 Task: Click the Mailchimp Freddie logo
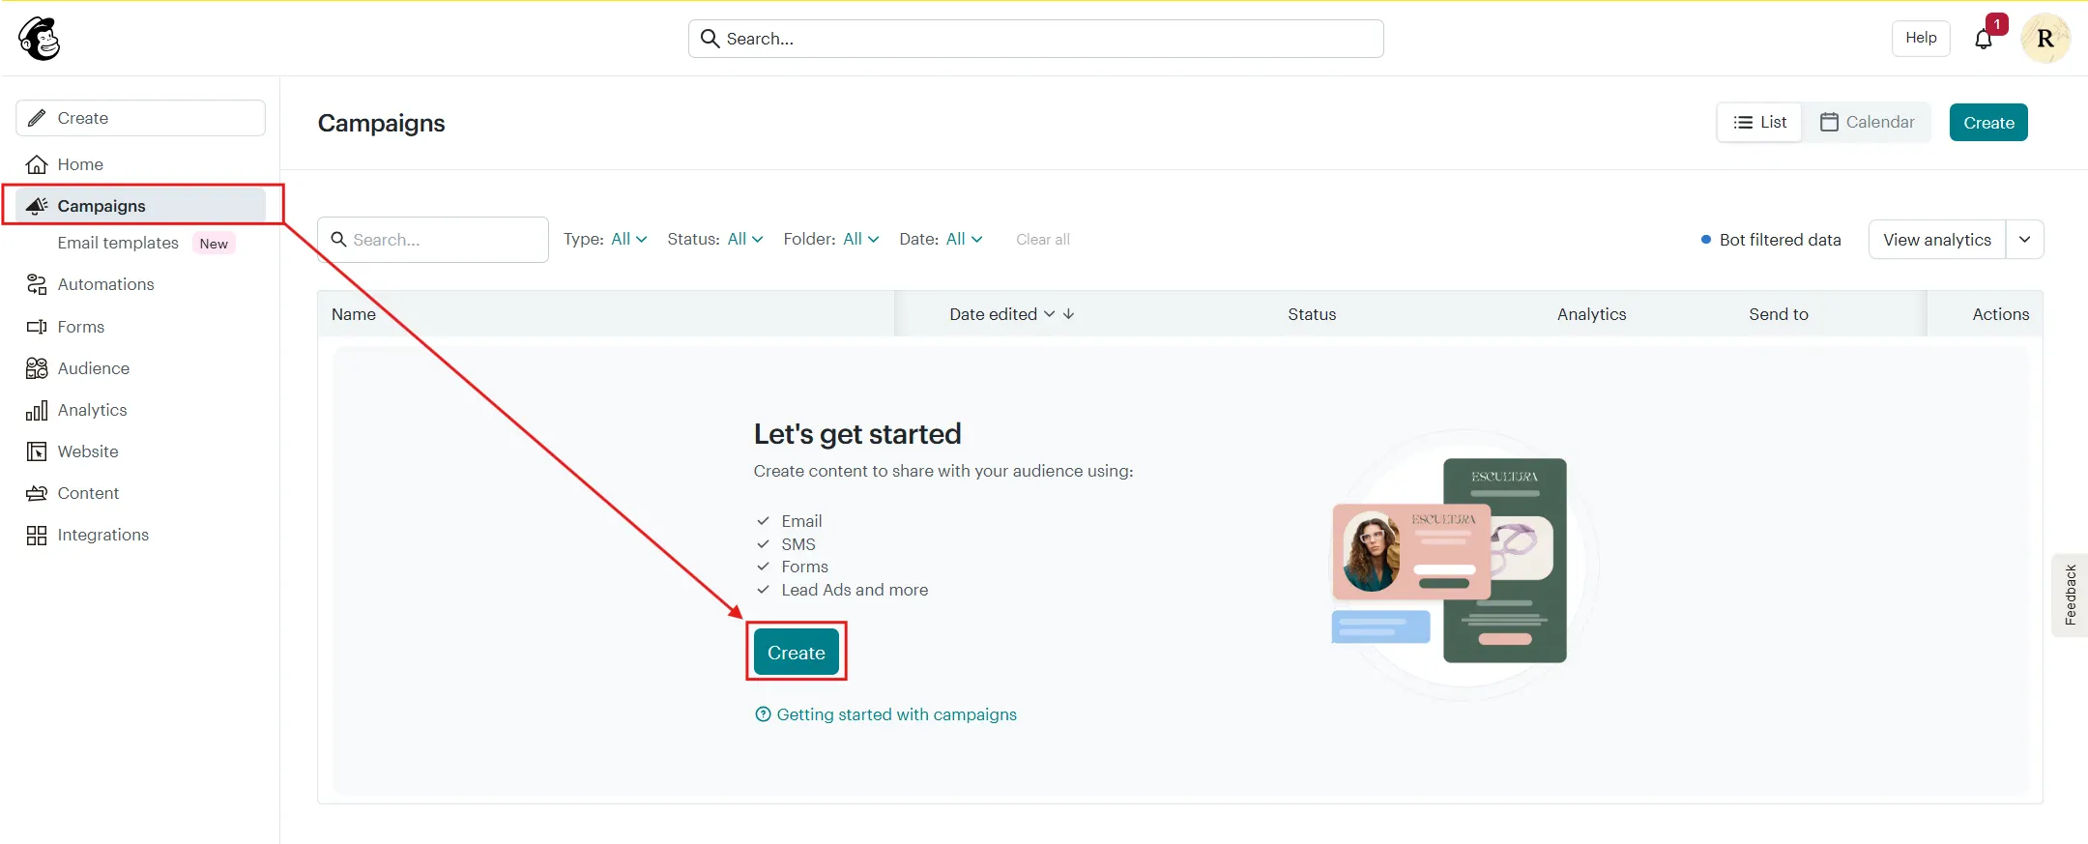pyautogui.click(x=39, y=39)
